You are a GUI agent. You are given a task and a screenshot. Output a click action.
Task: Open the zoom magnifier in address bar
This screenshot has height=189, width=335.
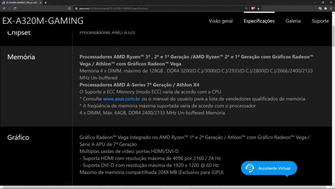[247, 8]
